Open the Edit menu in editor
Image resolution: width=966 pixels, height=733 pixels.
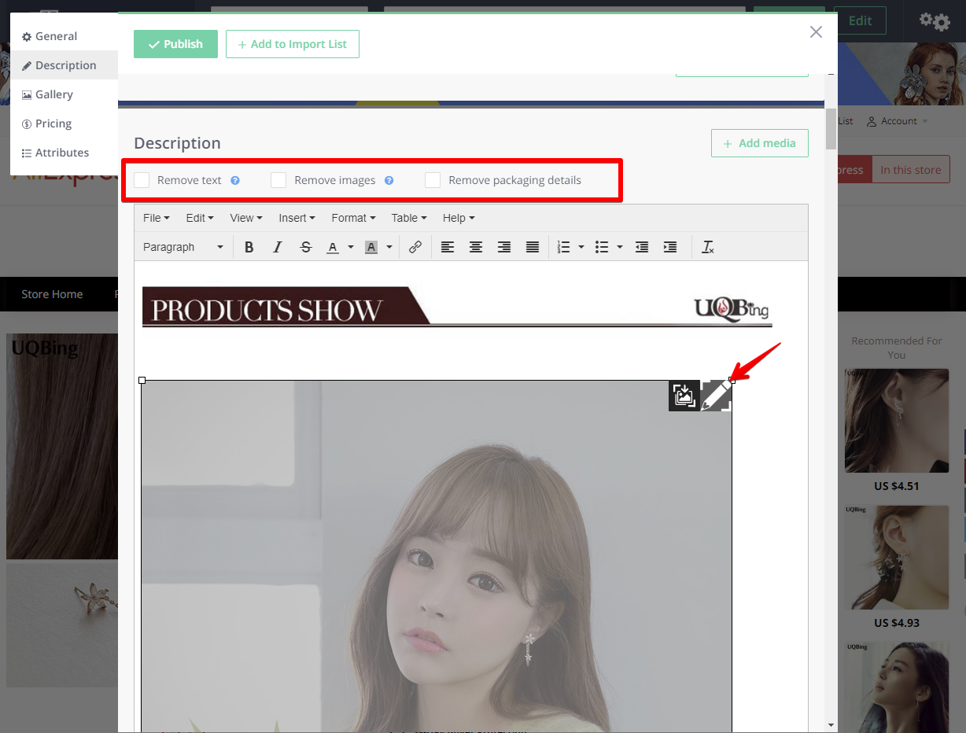[200, 218]
